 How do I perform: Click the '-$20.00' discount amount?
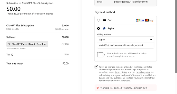[x=65, y=44]
